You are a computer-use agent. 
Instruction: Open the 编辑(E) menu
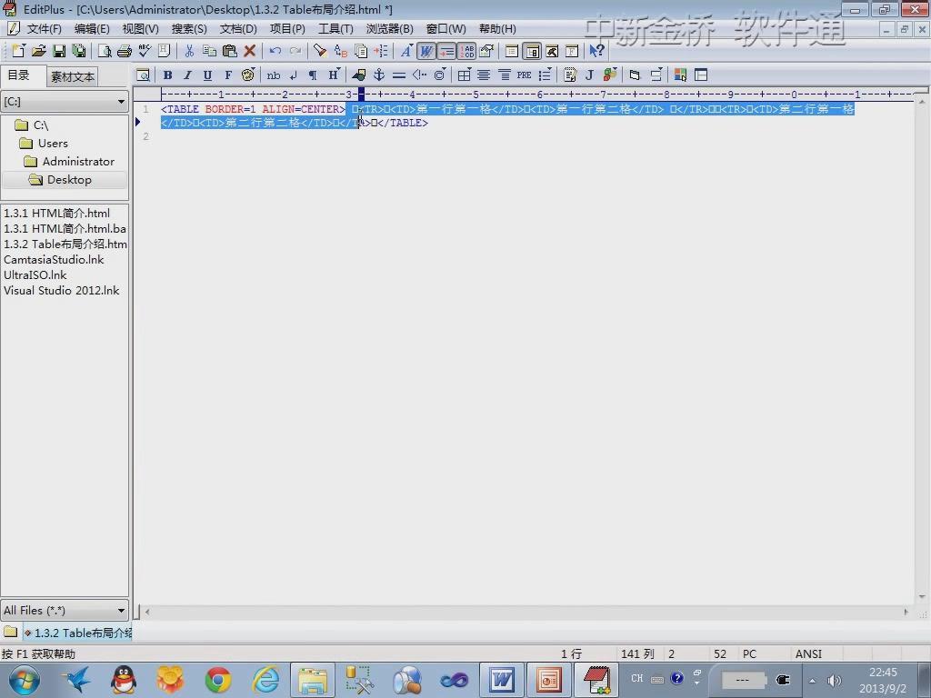pos(92,29)
